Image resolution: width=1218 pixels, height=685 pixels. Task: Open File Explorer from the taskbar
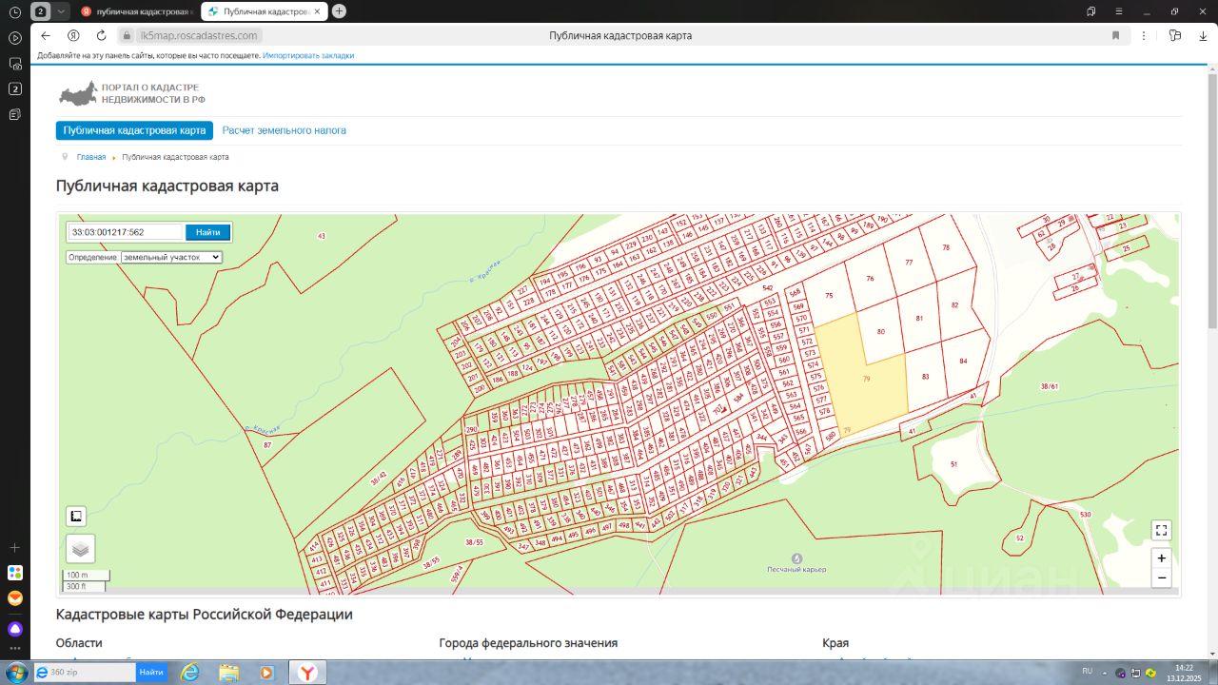coord(229,672)
